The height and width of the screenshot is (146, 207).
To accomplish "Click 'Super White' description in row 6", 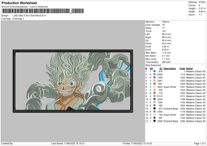I will click(170, 87).
